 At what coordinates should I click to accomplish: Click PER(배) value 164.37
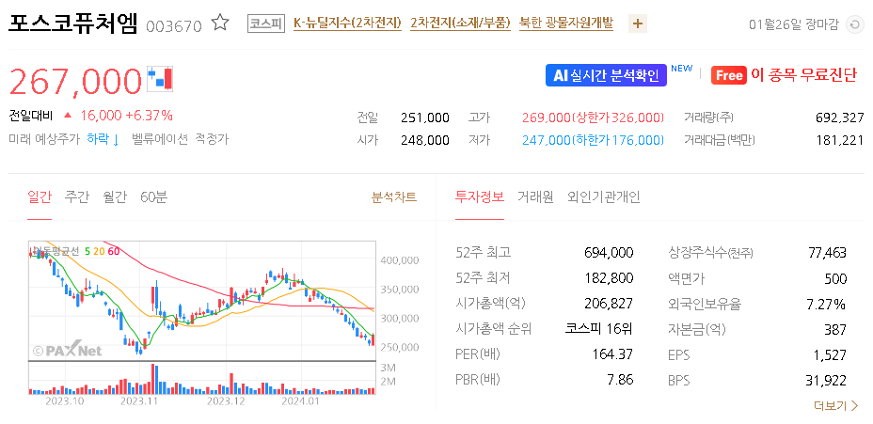(613, 354)
